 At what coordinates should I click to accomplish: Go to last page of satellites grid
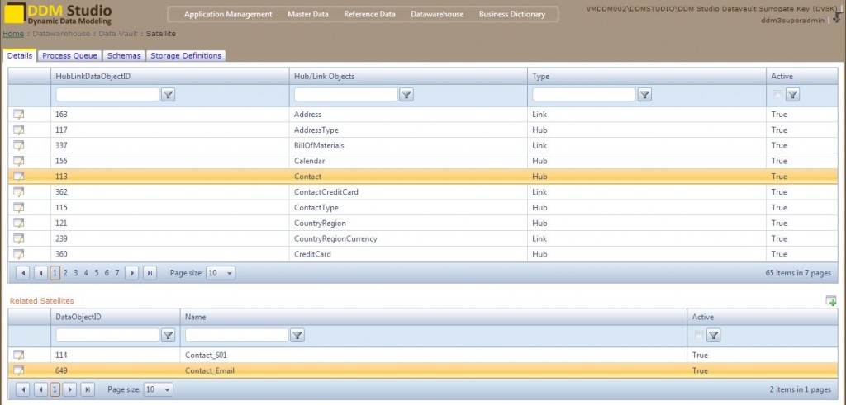pyautogui.click(x=88, y=389)
